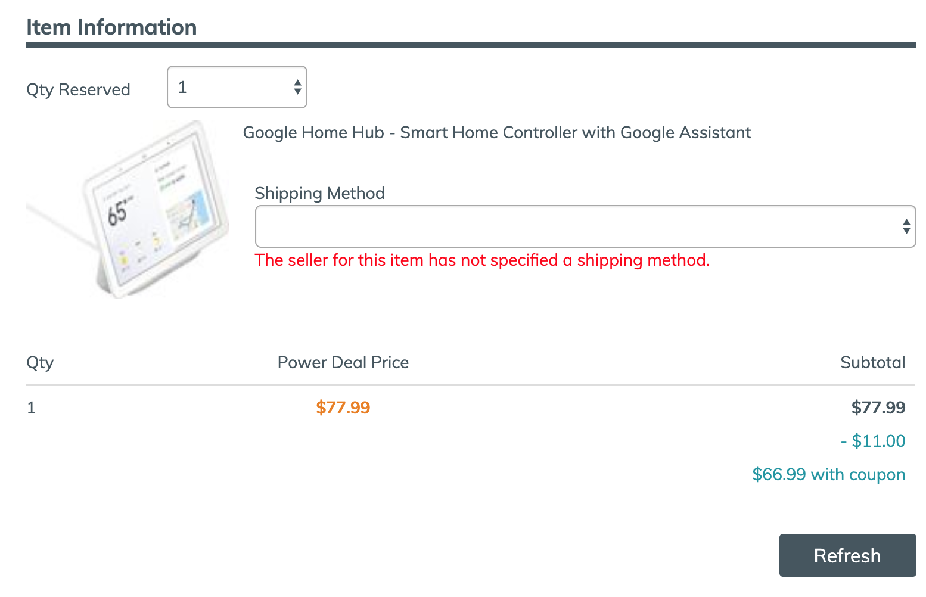Click the Qty column header

point(40,362)
